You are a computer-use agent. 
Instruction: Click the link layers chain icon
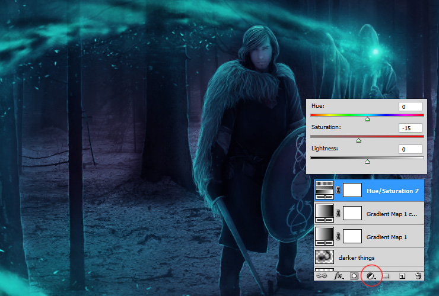(322, 276)
